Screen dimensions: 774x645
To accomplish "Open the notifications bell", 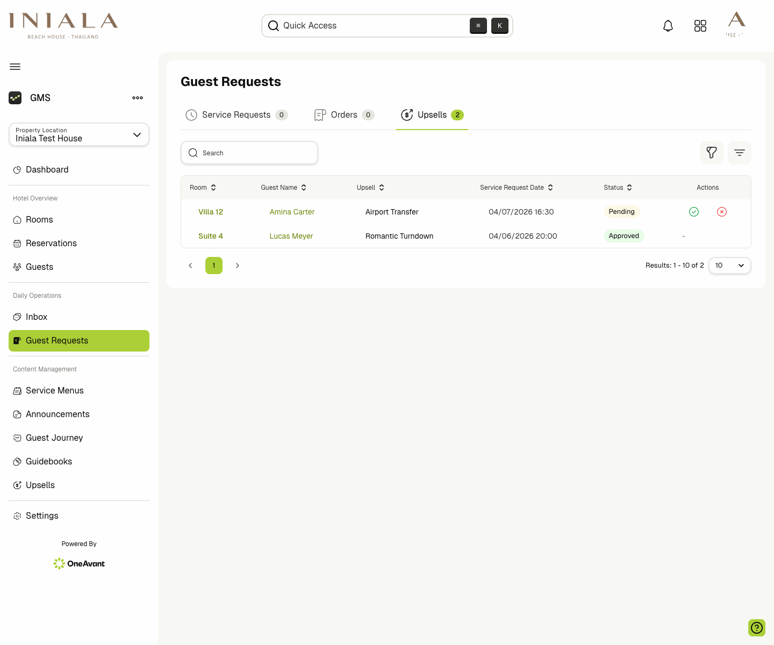I will point(668,26).
